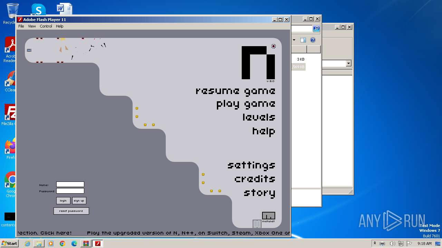The height and width of the screenshot is (248, 442).
Task: Close the Adobe Flash Player window
Action: point(286,20)
